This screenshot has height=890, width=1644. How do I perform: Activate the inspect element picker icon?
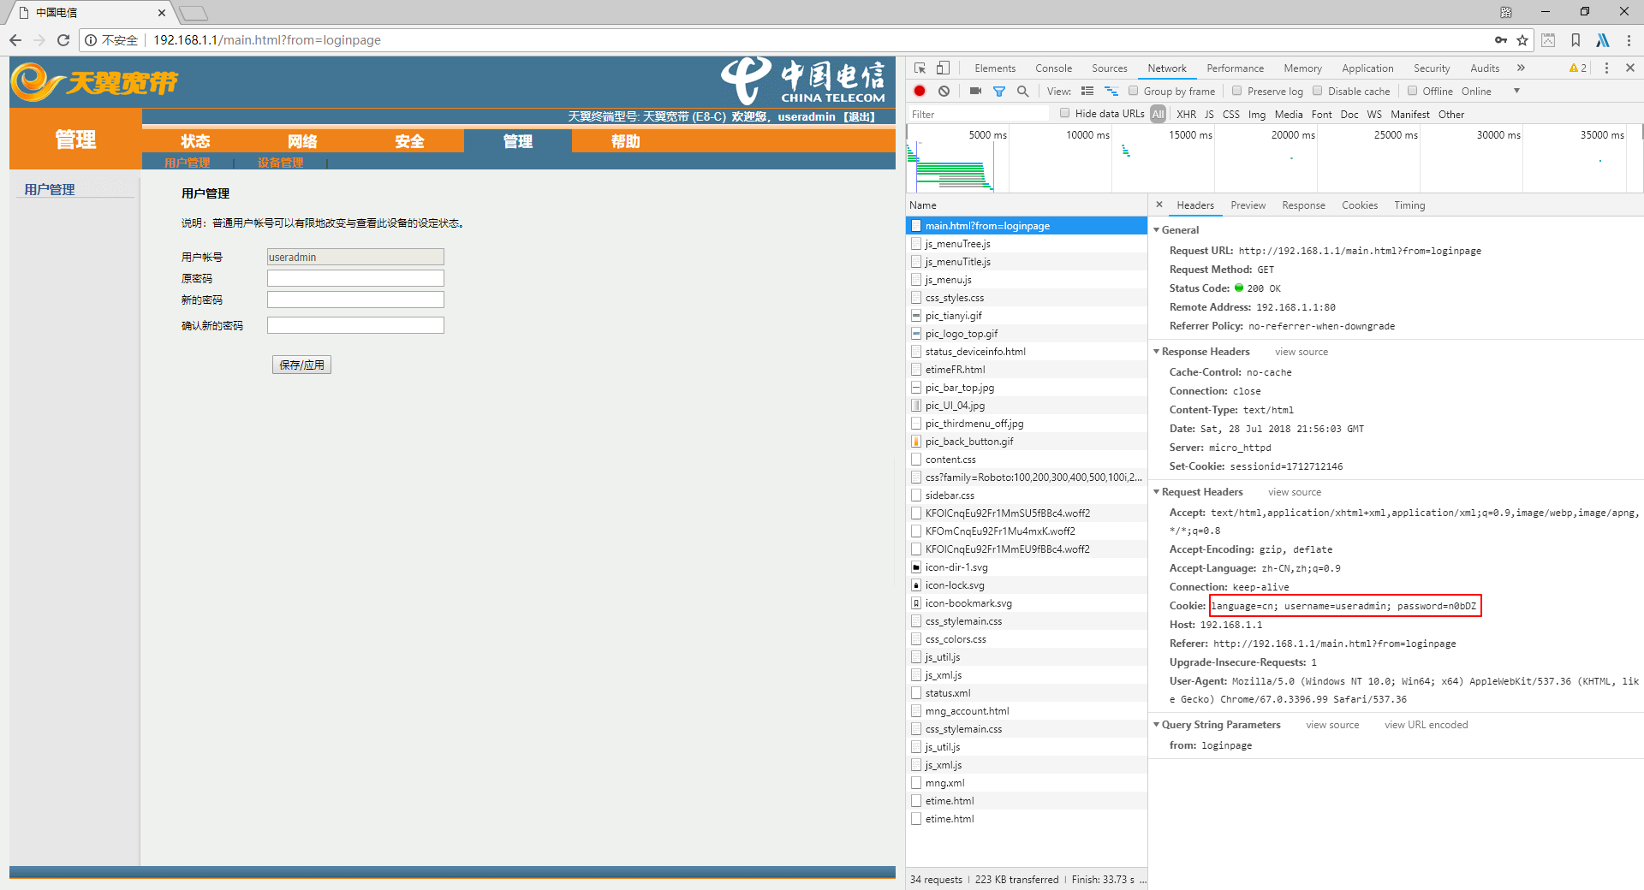[x=920, y=68]
